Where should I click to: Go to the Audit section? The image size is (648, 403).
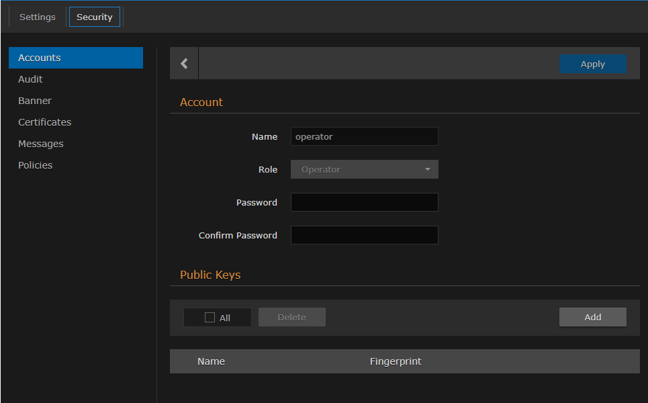pos(30,79)
